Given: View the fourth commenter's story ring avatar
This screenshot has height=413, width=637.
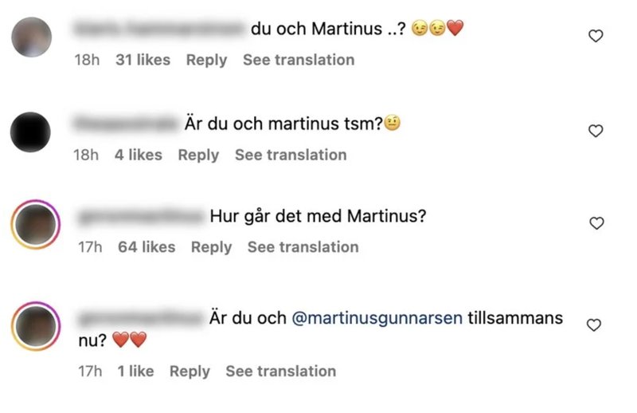Looking at the screenshot, I should point(36,326).
